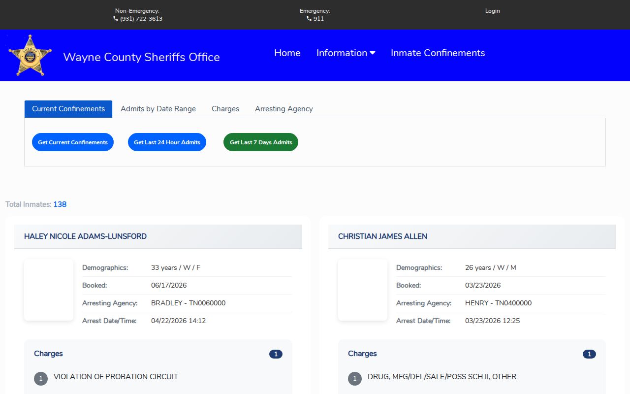The height and width of the screenshot is (394, 630).
Task: Select inmate name Christian James Allen
Action: (382, 236)
